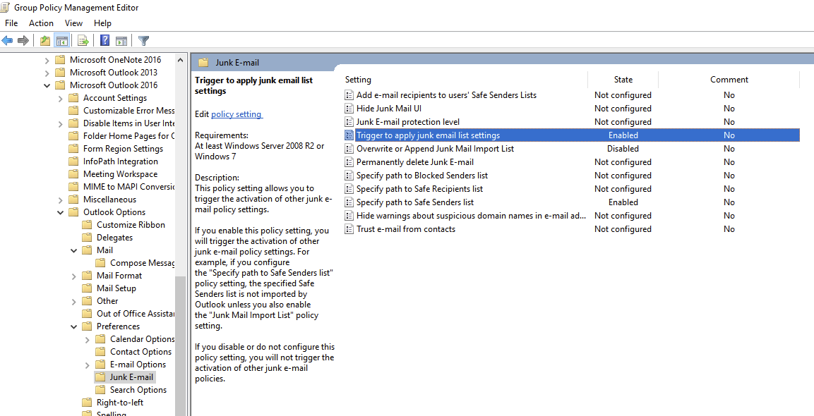Expand the Mail Format node
Screen dimensions: 814x416
pyautogui.click(x=73, y=276)
